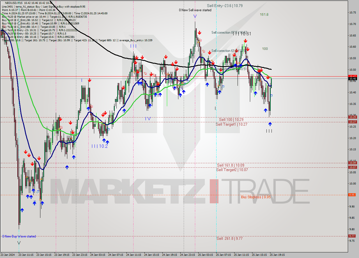Click the 'Sell Target2 | 10.07' label
This screenshot has width=359, height=258.
coord(232,170)
